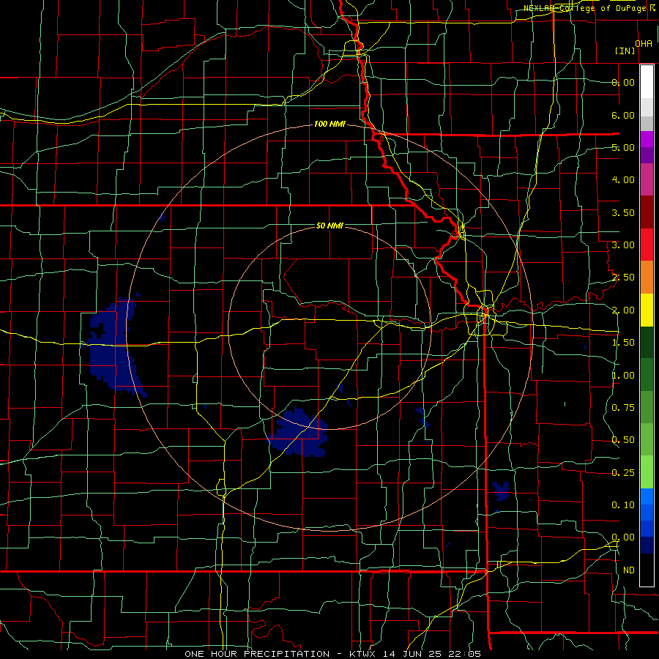This screenshot has width=659, height=659.
Task: Click the 'ND' no-data legend label
Action: click(629, 570)
